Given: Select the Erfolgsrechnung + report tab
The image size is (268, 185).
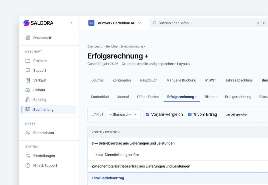Looking at the screenshot, I should 182,97.
